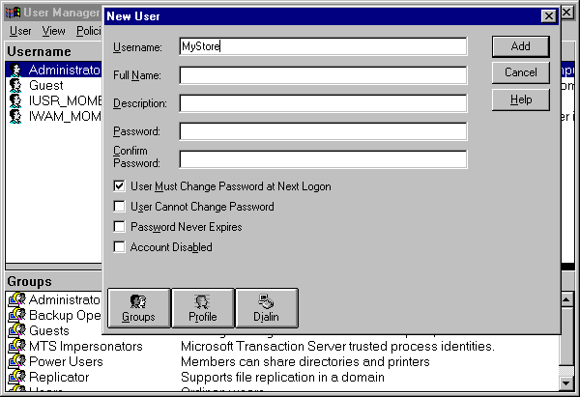580x397 pixels.
Task: Open the View menu
Action: pos(53,31)
